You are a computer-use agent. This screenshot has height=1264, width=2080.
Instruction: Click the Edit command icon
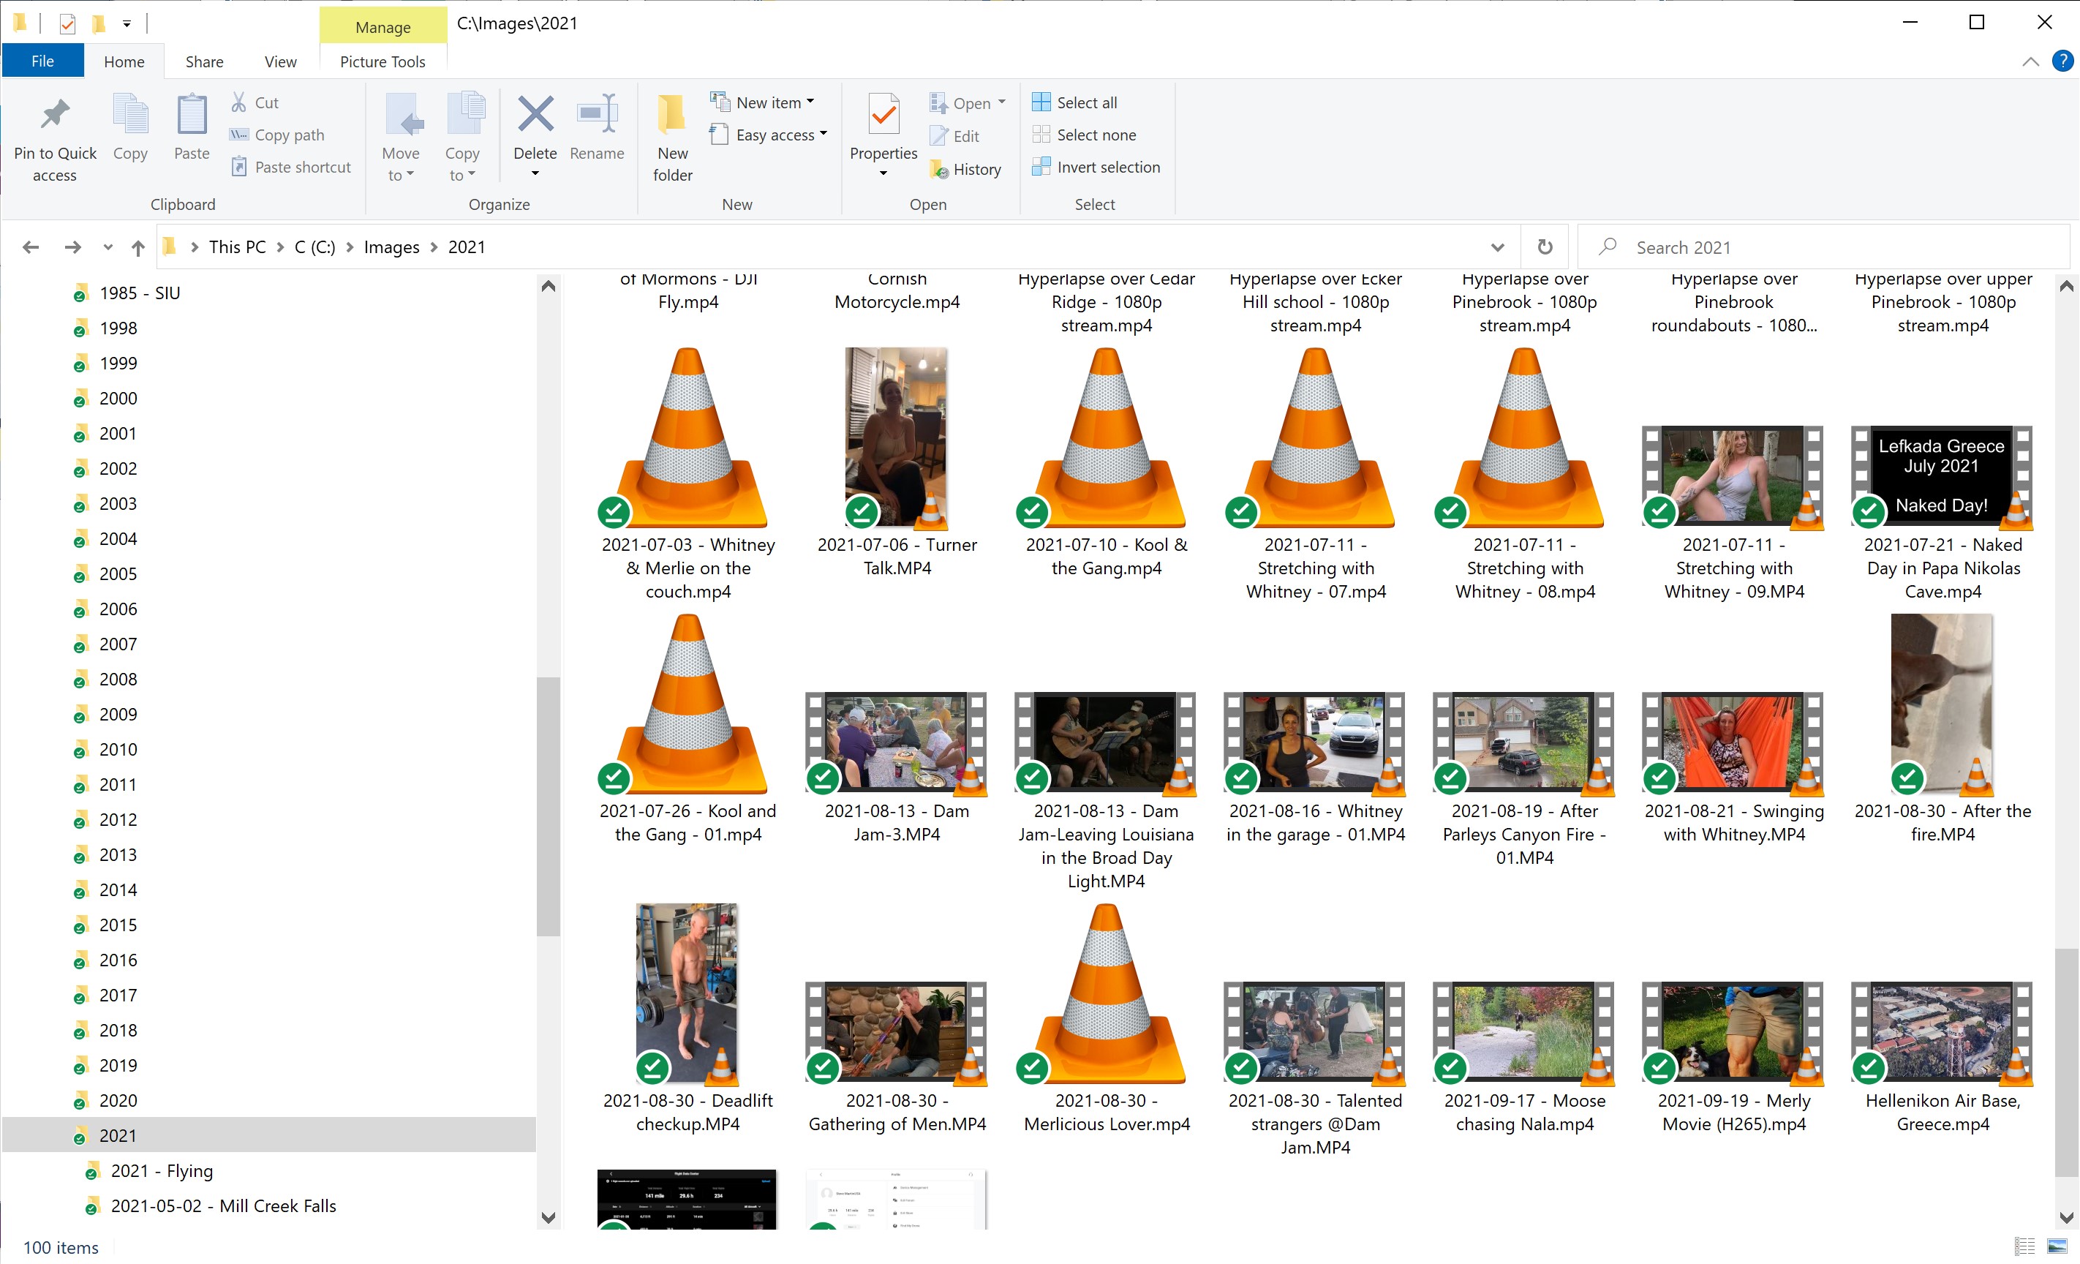click(954, 135)
